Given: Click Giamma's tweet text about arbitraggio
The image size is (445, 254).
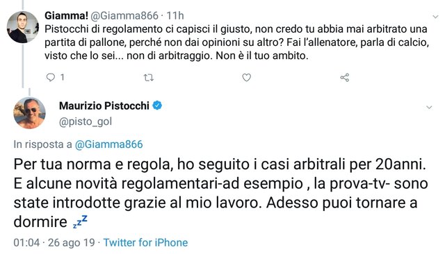Looking at the screenshot, I should tap(236, 42).
